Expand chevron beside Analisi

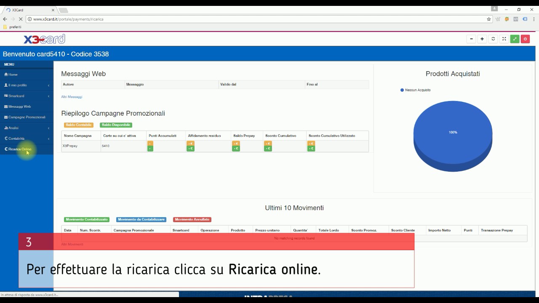48,128
